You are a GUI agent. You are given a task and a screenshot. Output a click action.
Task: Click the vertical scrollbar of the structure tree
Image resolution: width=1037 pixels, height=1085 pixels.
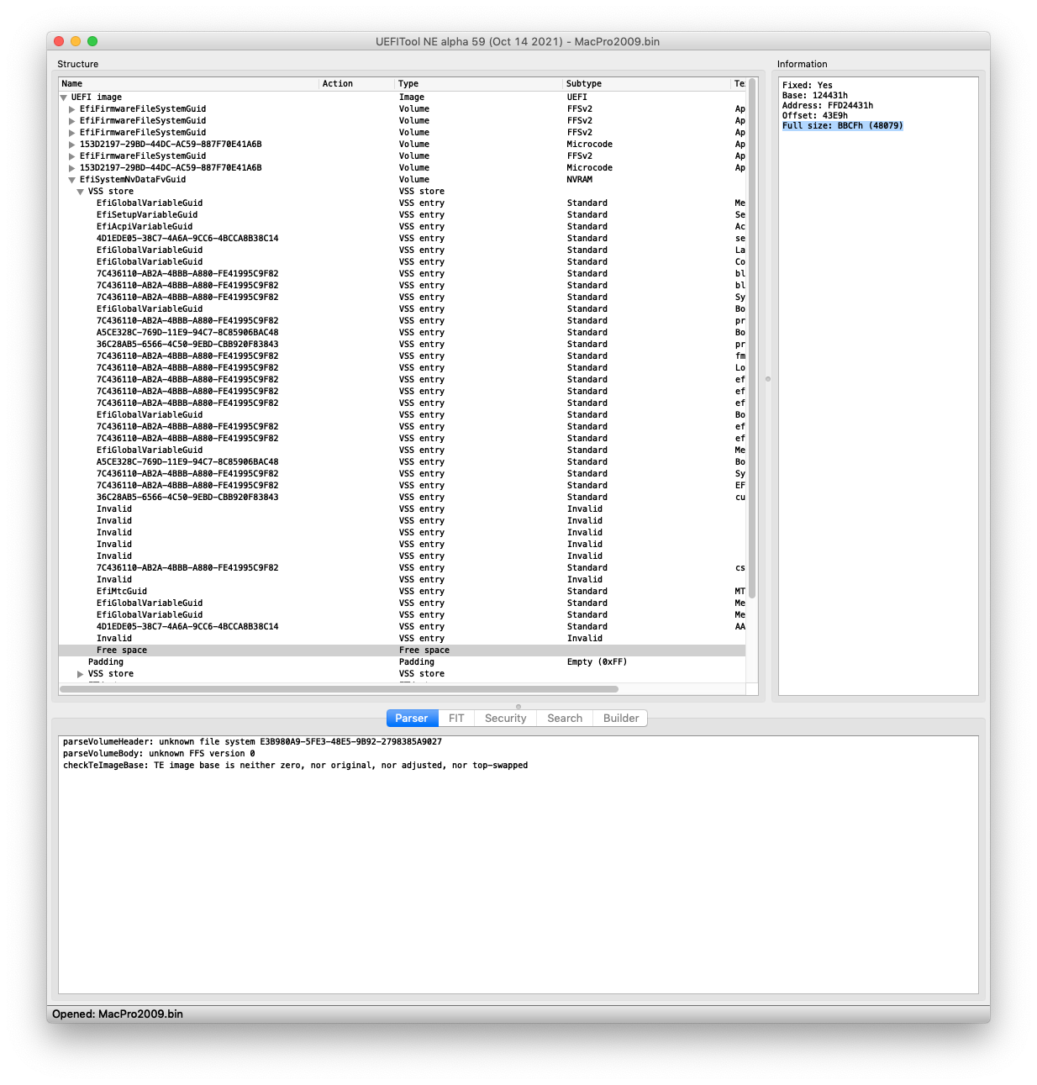coord(752,338)
